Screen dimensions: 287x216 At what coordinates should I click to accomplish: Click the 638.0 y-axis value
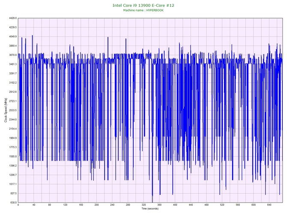(x=13, y=202)
